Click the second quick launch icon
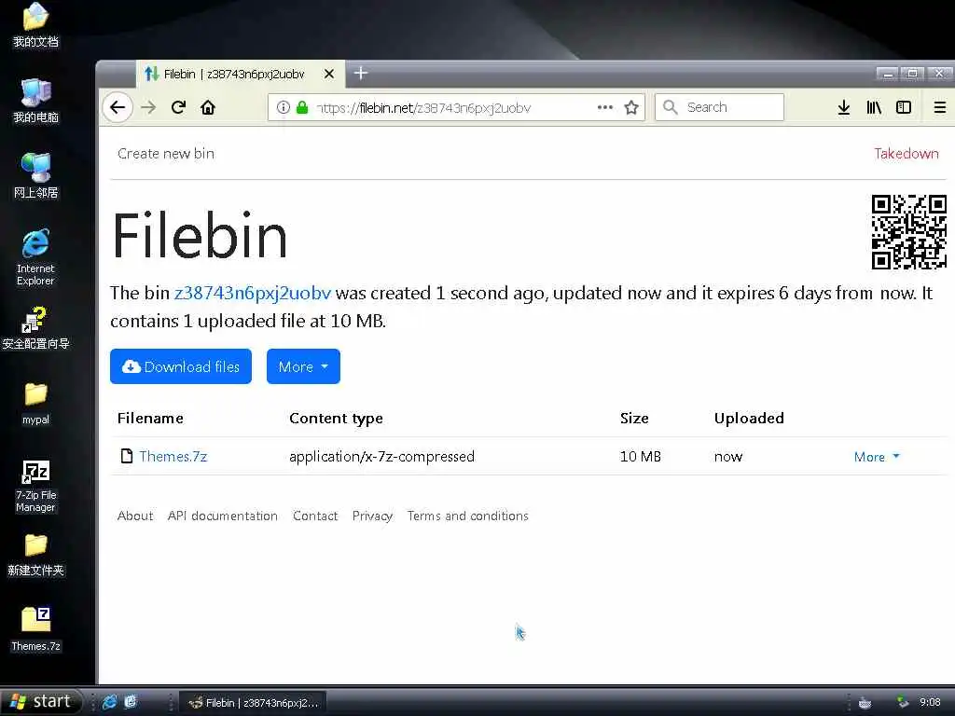The height and width of the screenshot is (716, 955). tap(131, 702)
